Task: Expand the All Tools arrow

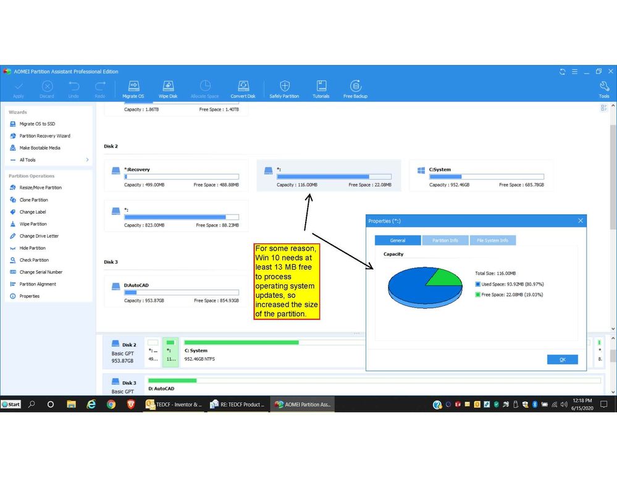Action: point(87,160)
